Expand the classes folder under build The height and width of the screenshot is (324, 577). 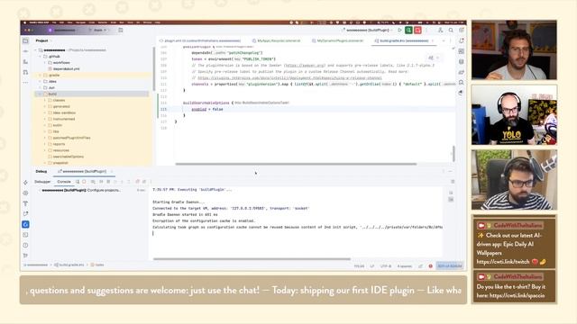point(45,100)
